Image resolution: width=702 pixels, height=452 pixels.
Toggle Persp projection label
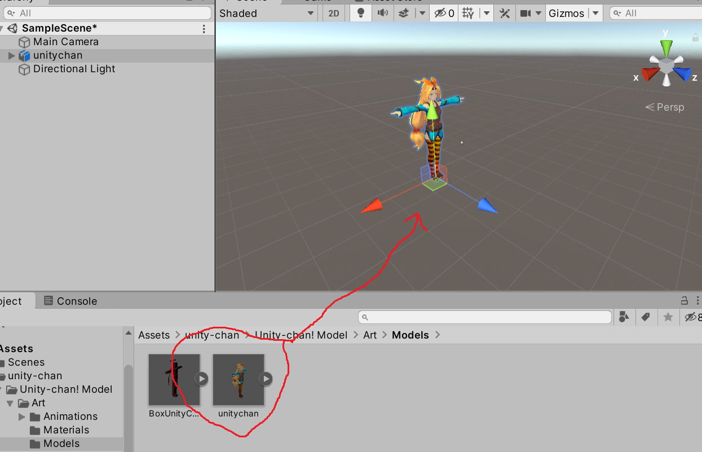point(665,107)
